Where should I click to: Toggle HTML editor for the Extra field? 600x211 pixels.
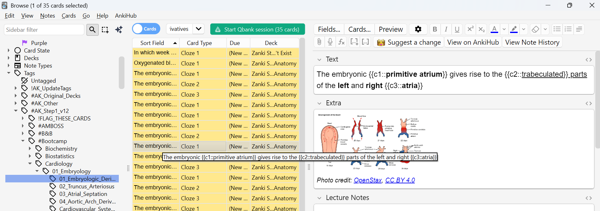point(588,103)
